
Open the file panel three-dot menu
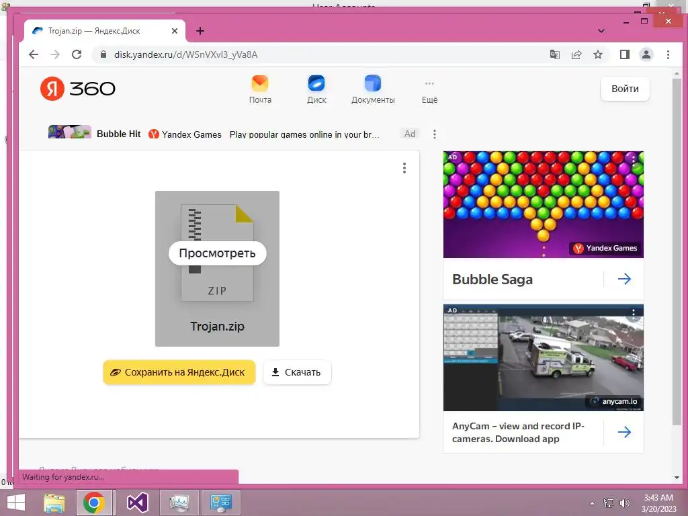point(404,167)
